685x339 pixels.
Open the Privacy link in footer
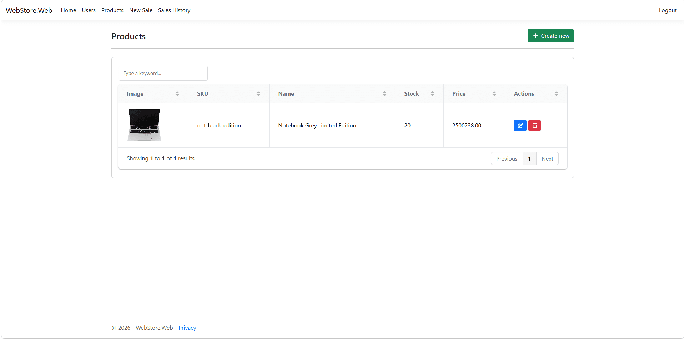187,328
